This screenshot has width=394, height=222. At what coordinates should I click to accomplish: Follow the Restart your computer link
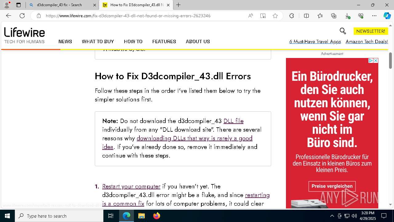[x=131, y=186]
